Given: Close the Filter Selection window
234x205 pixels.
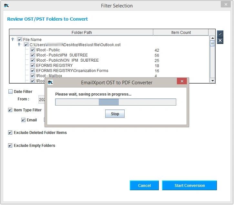Looking at the screenshot, I should (x=226, y=4).
